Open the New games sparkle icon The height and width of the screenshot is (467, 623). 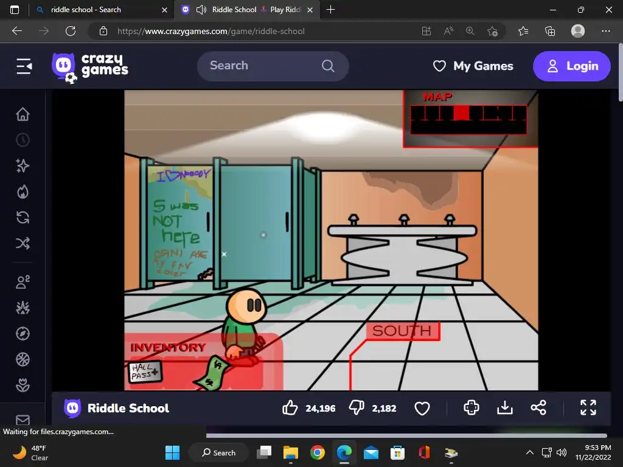[x=23, y=165]
